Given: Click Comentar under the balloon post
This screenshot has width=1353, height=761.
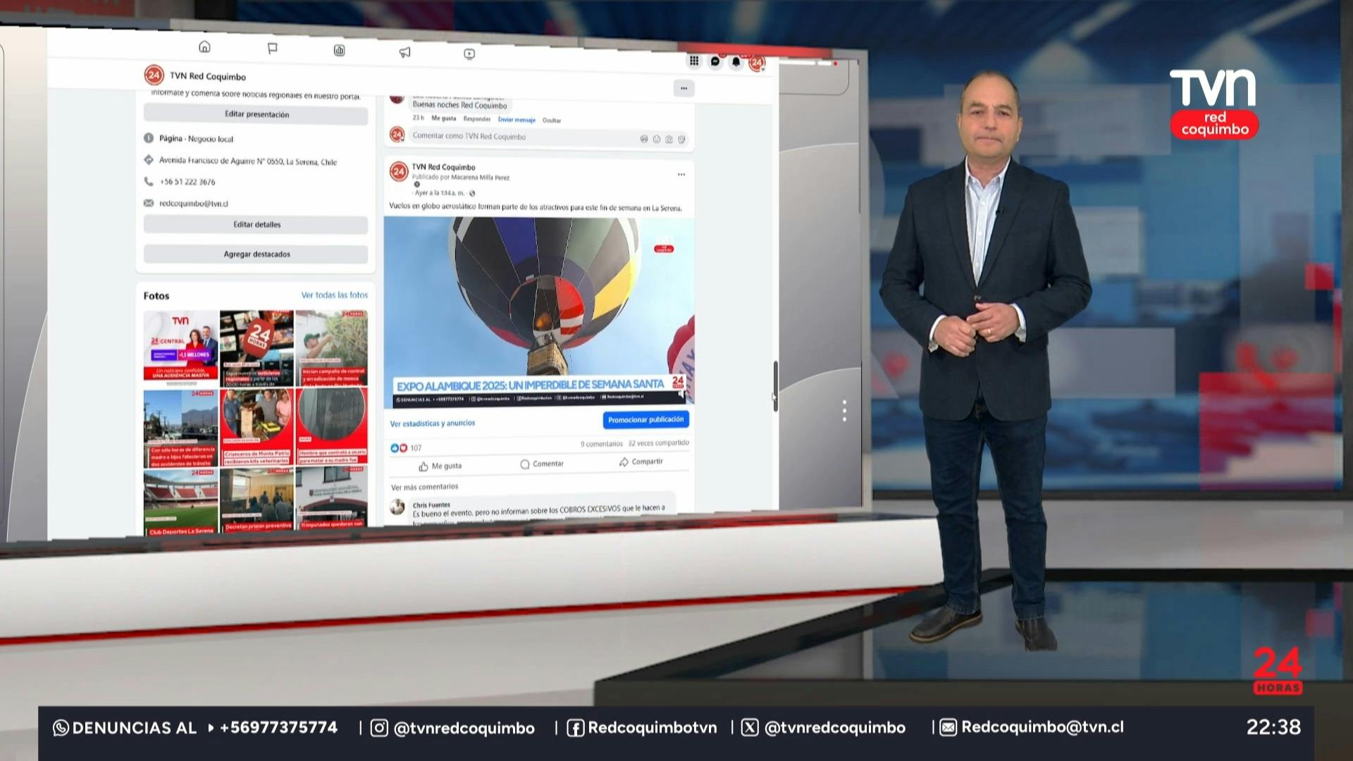Looking at the screenshot, I should 542,464.
